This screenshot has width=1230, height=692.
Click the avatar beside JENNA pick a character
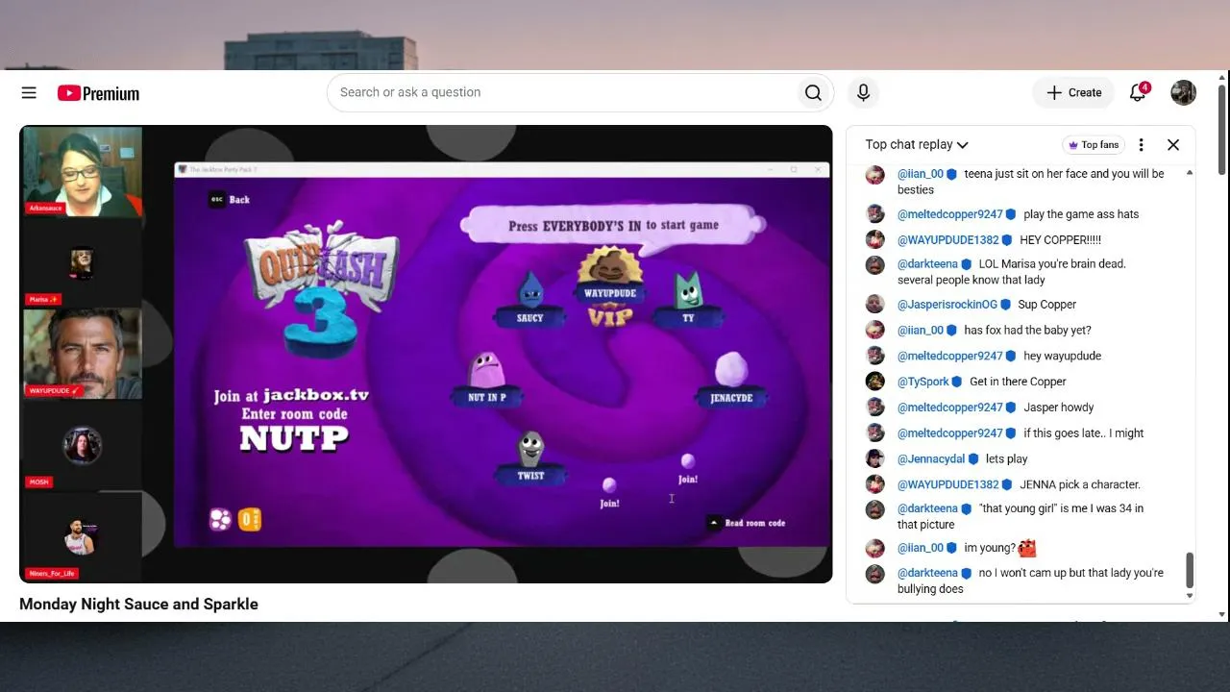pos(874,484)
